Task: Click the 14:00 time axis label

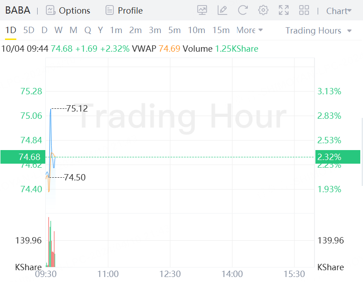Action: point(232,274)
